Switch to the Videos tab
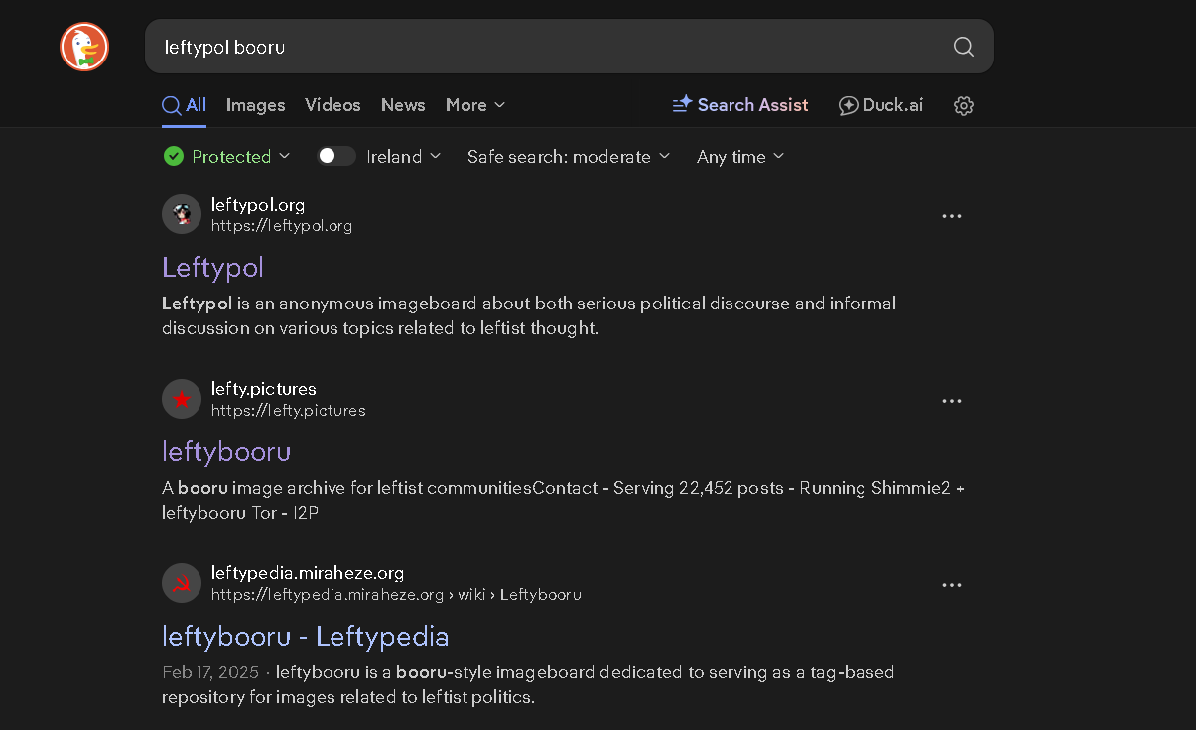The height and width of the screenshot is (730, 1196). tap(332, 105)
